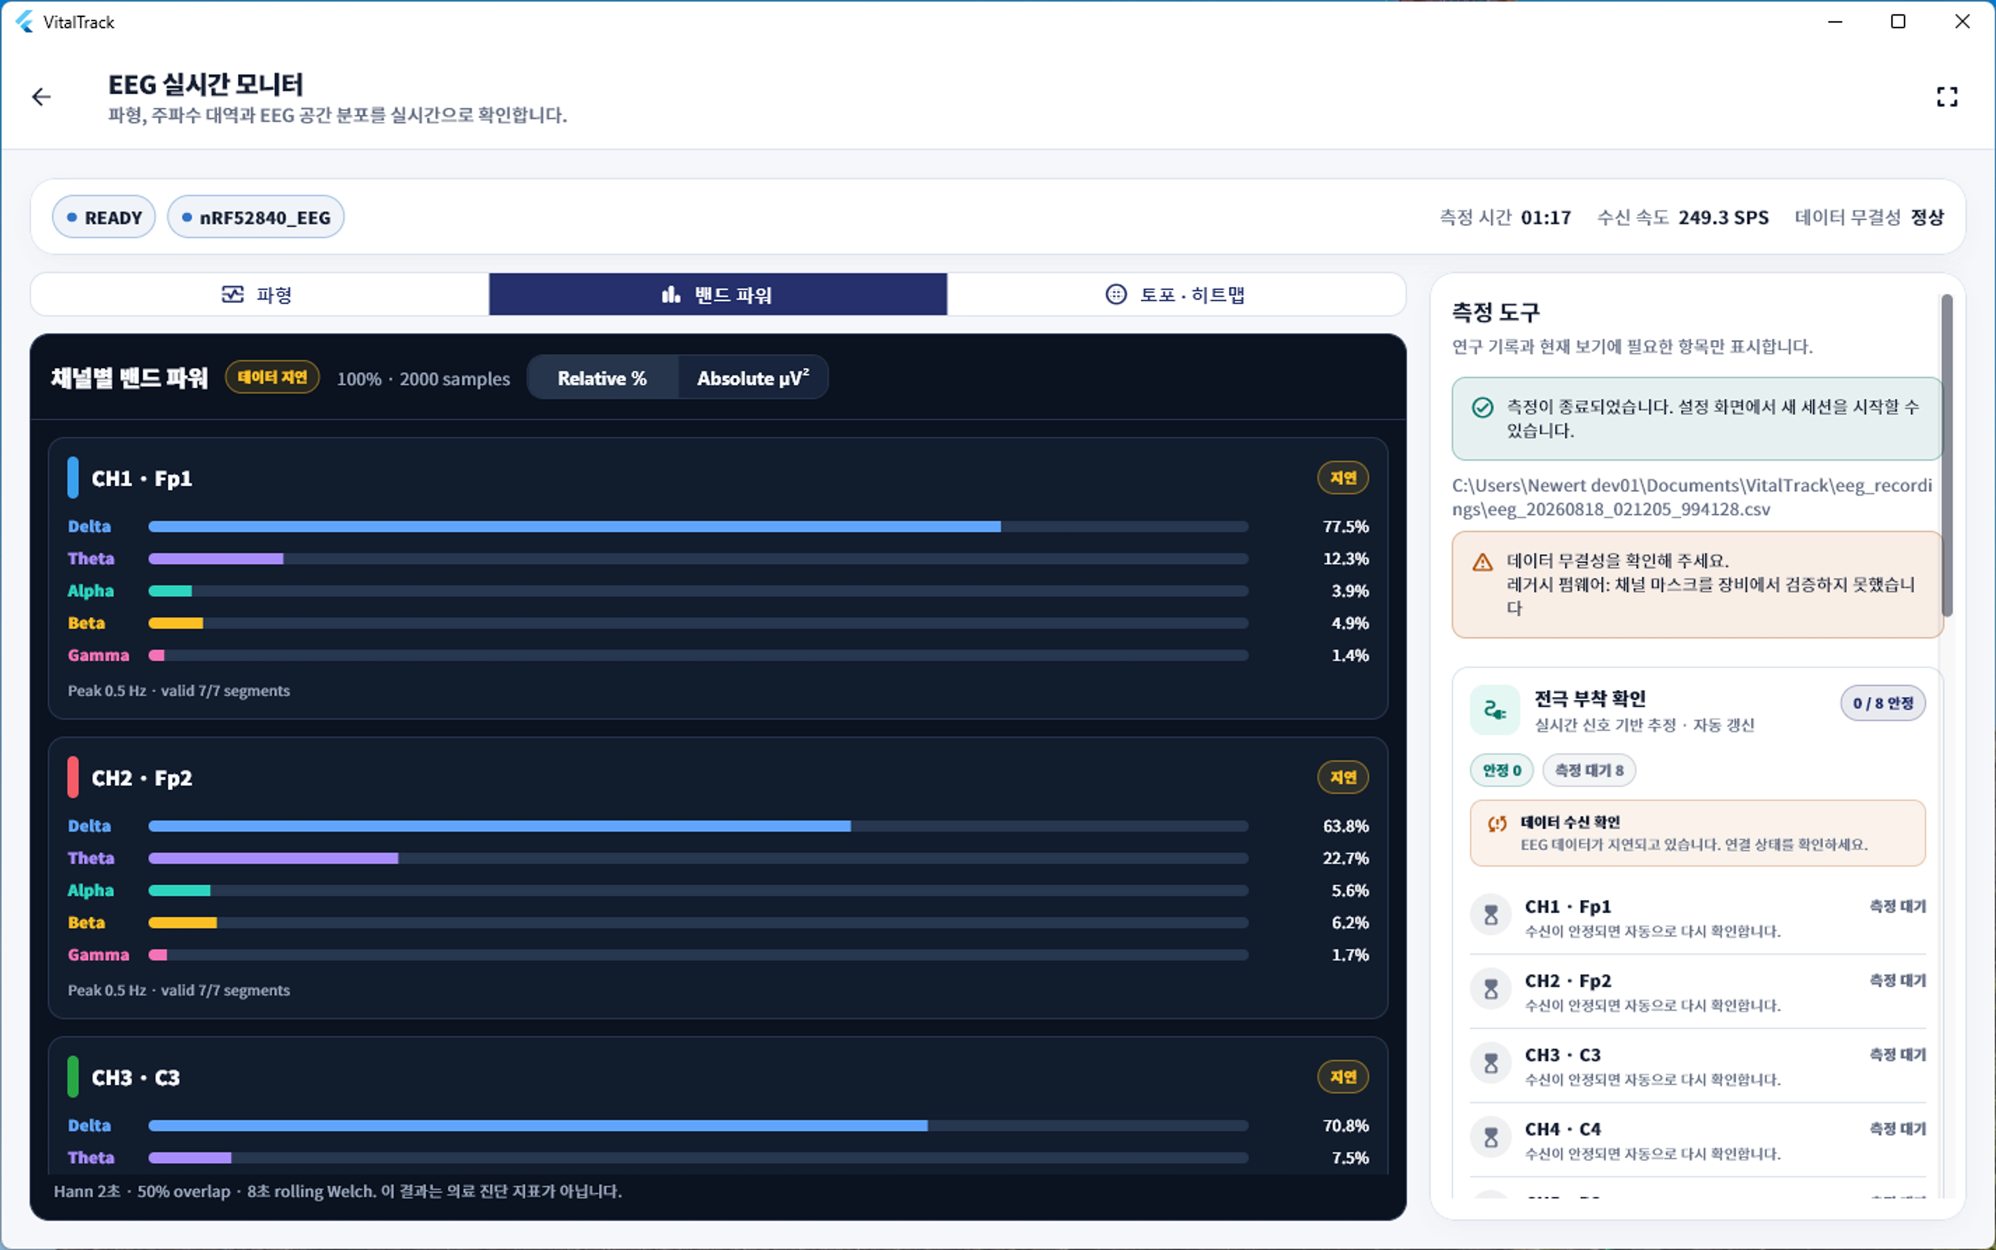This screenshot has width=1996, height=1250.
Task: Select the 안정 0 filter chip
Action: pos(1502,770)
